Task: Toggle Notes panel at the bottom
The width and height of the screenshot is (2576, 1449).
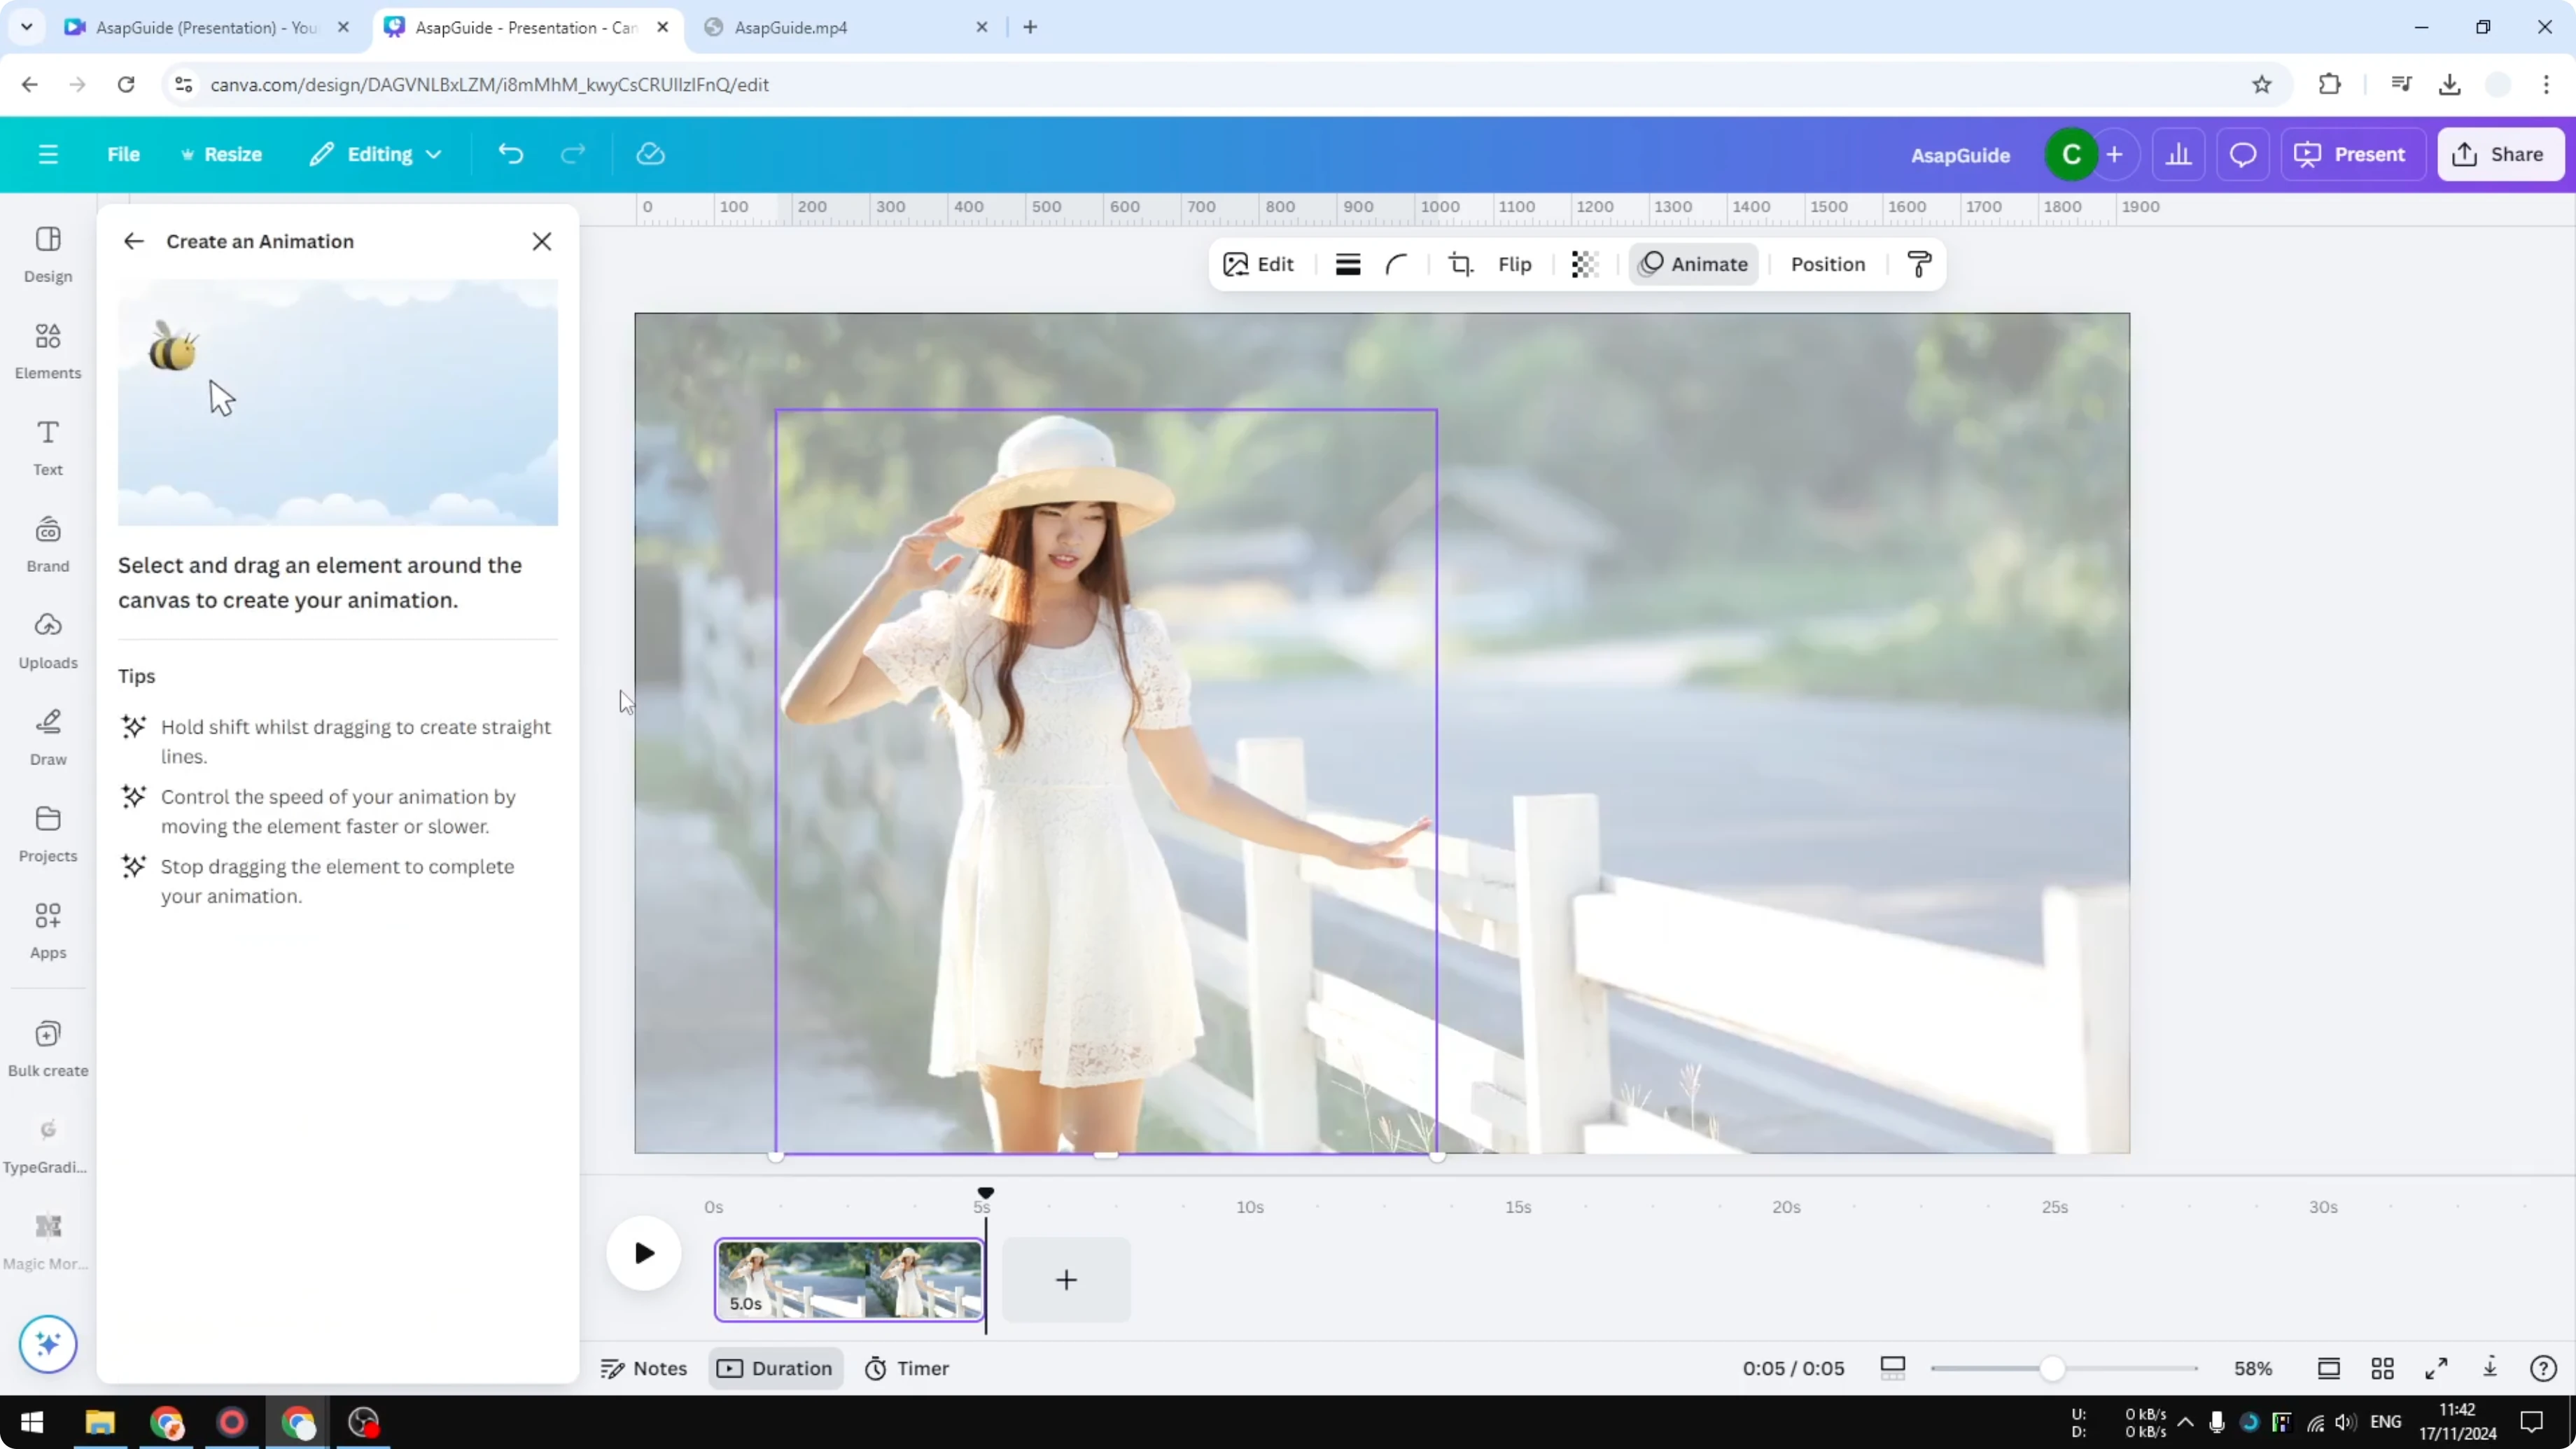Action: pyautogui.click(x=643, y=1368)
